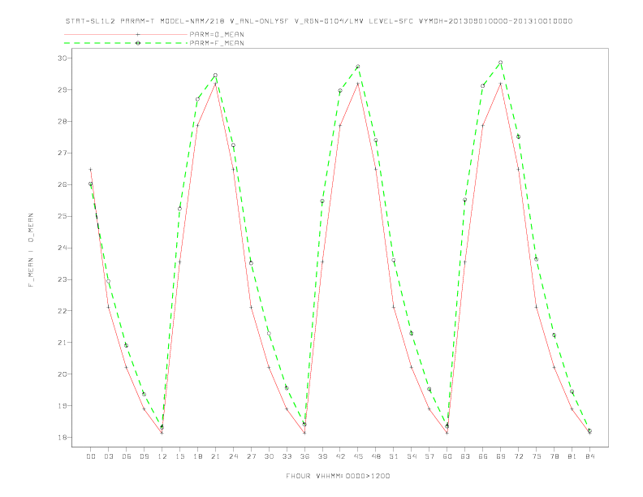
Task: Click the x-axis forecast hour label 03
Action: [108, 456]
